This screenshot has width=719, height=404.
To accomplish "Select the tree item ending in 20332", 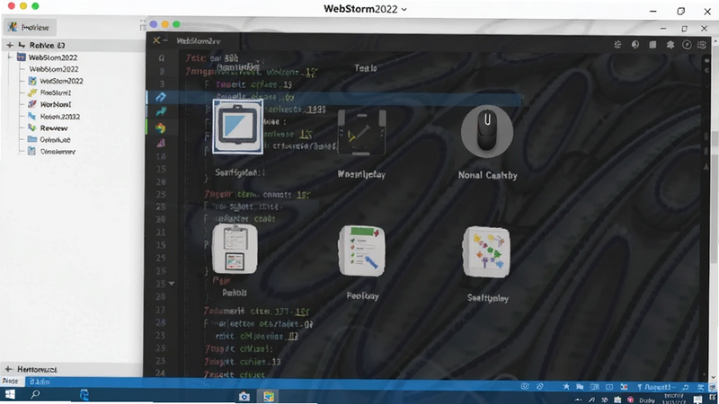I will point(54,117).
